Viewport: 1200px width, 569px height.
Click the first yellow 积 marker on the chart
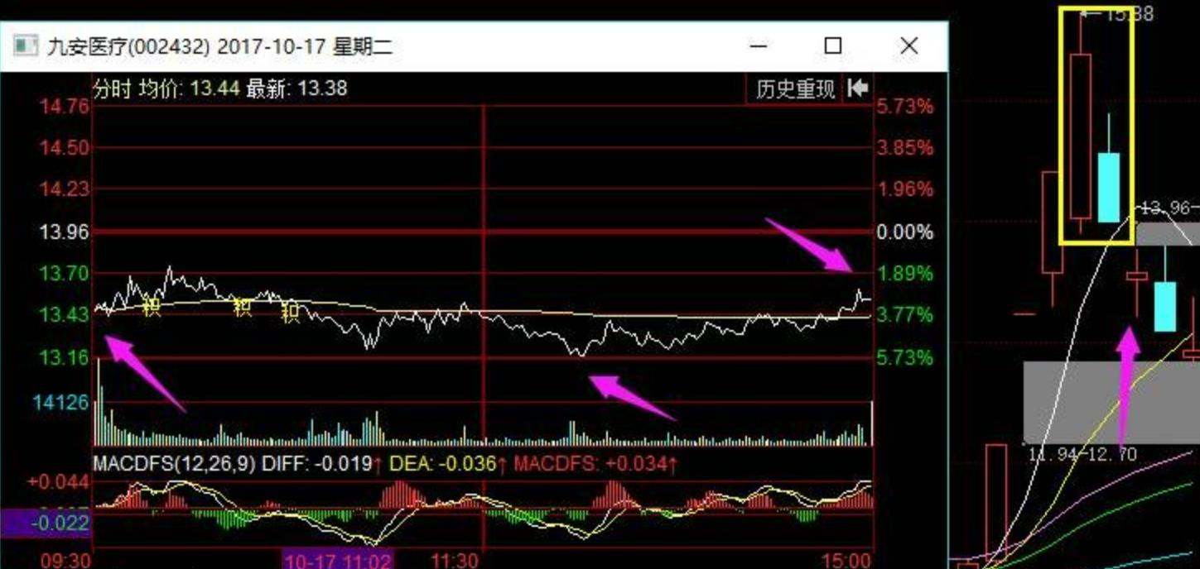tap(151, 308)
